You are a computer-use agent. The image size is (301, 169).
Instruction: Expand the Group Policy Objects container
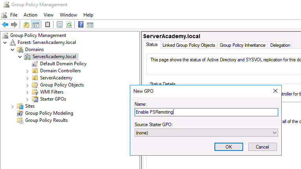click(x=27, y=85)
